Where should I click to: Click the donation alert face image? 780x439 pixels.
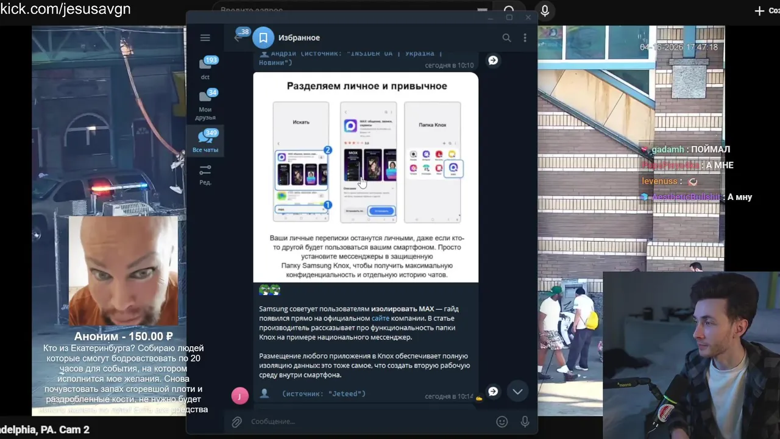[x=123, y=271]
